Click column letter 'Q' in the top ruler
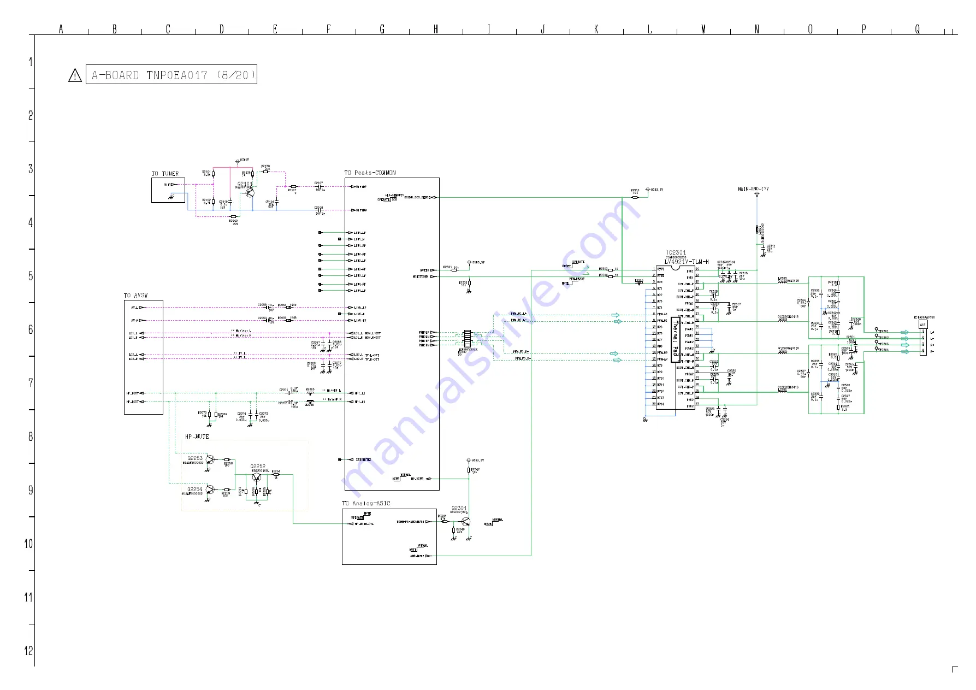Viewport: 976px width, 690px height. click(917, 29)
